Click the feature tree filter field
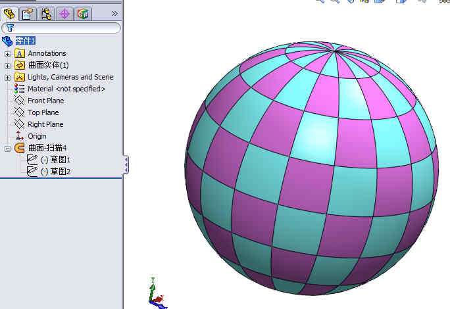This screenshot has height=309, width=450. point(61,28)
